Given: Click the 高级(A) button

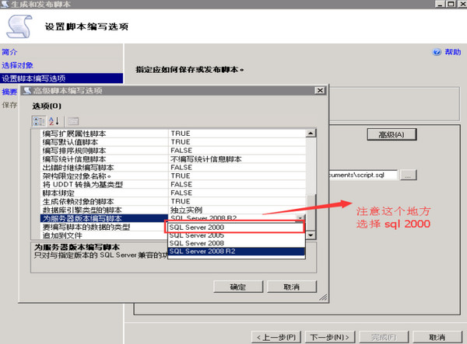Looking at the screenshot, I should (392, 134).
